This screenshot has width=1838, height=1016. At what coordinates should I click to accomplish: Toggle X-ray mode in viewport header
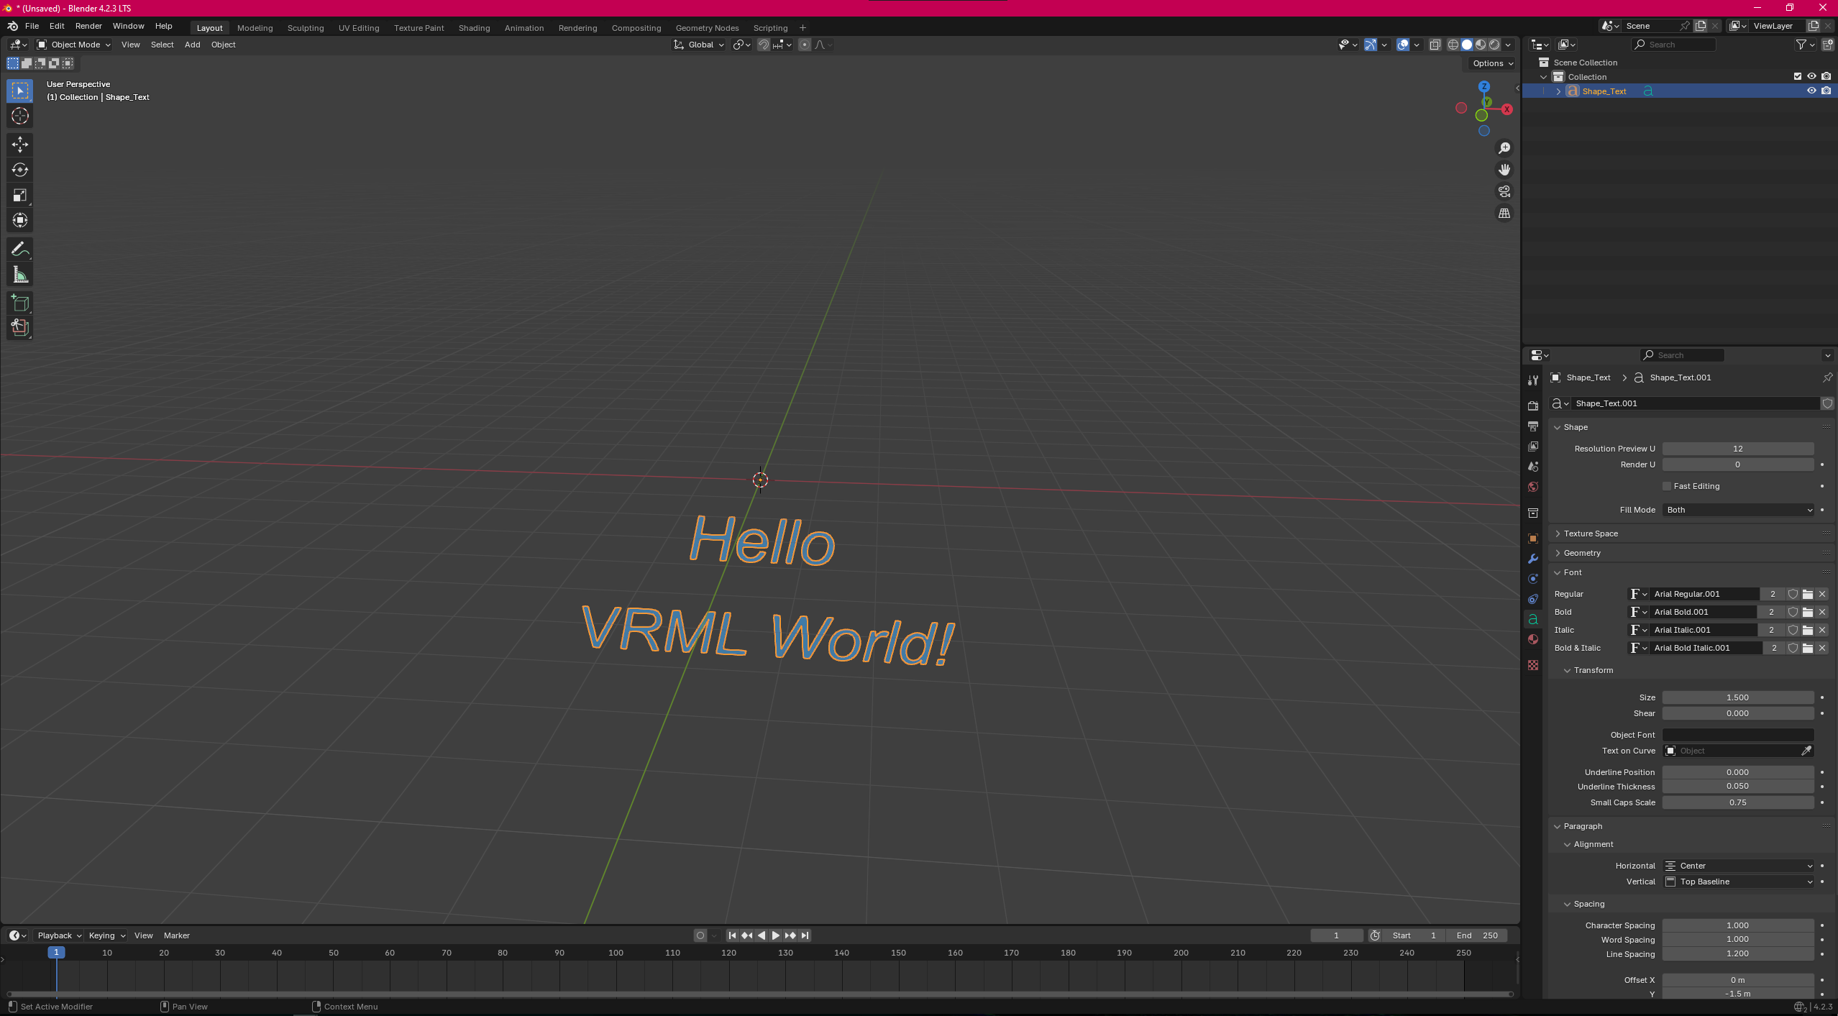pos(1435,45)
